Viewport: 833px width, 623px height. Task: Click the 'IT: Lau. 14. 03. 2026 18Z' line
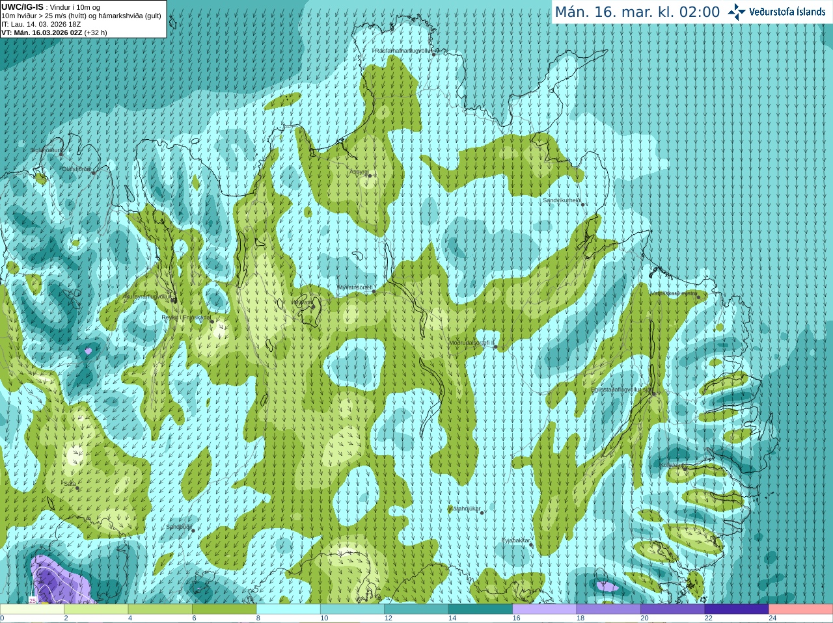click(x=41, y=24)
